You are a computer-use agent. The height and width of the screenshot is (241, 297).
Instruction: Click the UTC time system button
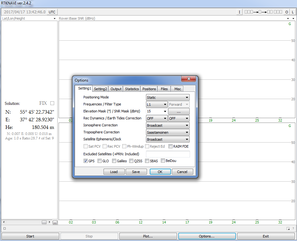tap(52, 12)
